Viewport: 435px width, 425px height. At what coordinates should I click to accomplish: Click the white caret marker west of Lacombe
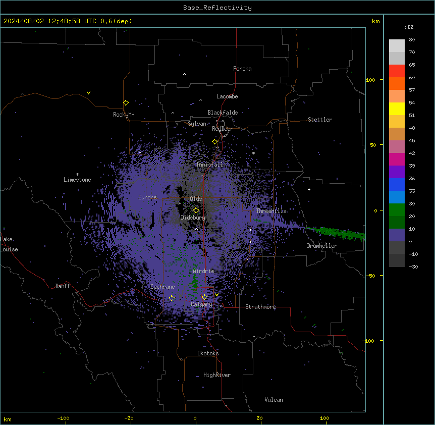200,100
